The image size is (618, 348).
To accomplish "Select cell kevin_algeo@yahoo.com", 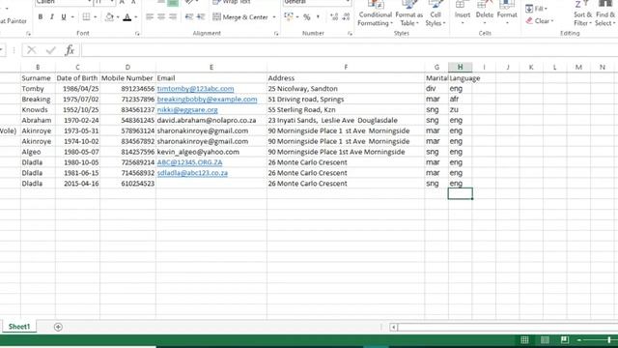I will (211, 152).
